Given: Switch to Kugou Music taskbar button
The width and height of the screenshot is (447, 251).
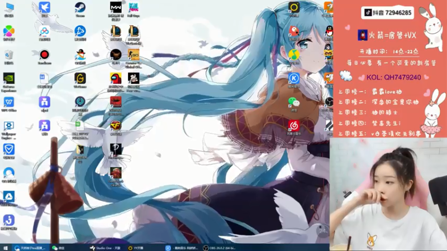Looking at the screenshot, I should [182, 248].
